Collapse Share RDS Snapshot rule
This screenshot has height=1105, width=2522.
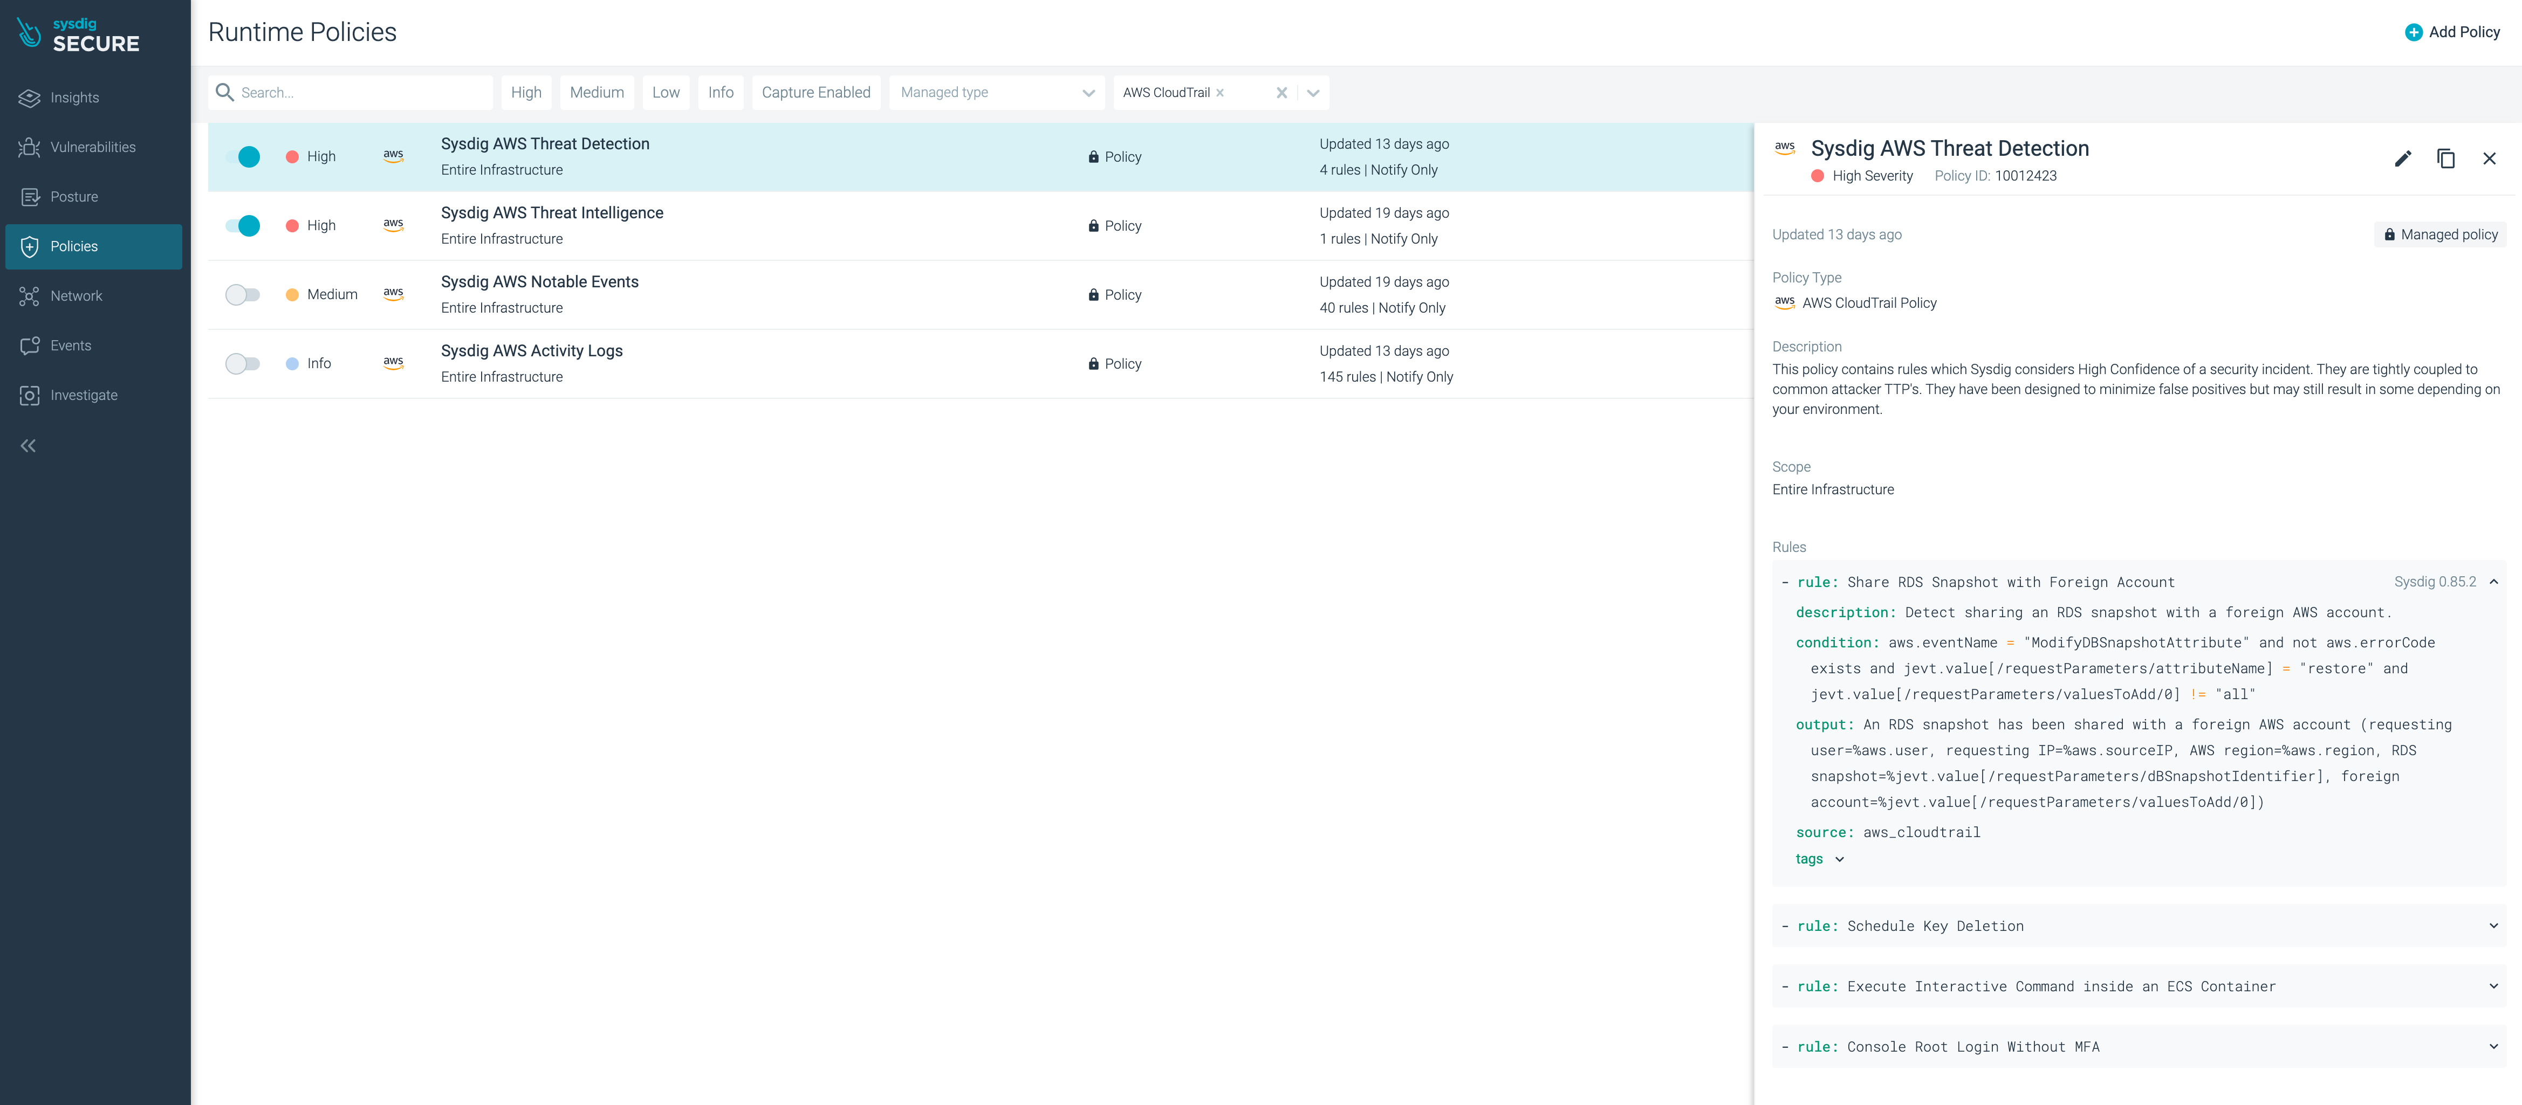pos(2493,582)
